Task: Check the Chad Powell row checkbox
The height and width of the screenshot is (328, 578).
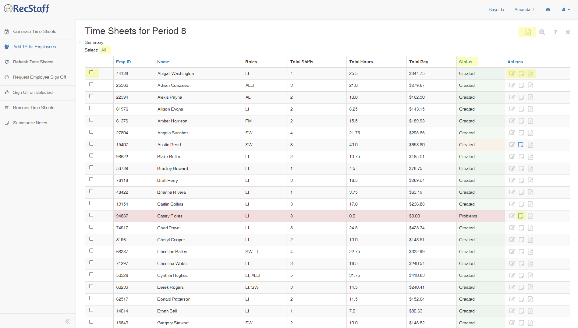Action: pos(91,227)
